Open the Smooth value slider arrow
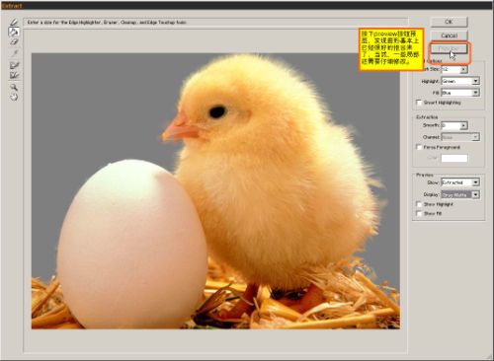This screenshot has width=494, height=361. coord(463,125)
